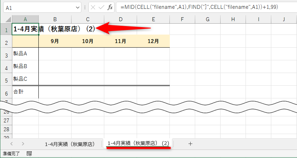Image resolution: width=297 pixels, height=158 pixels.
Task: Select the 合計 cell
Action: tap(25, 92)
